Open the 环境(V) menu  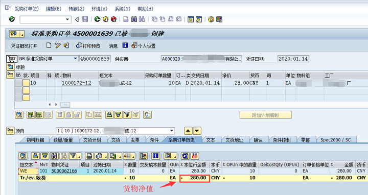point(99,9)
